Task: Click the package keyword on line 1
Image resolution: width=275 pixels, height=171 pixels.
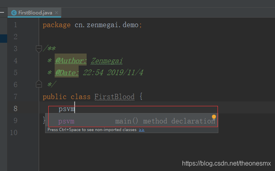Action: click(x=56, y=25)
